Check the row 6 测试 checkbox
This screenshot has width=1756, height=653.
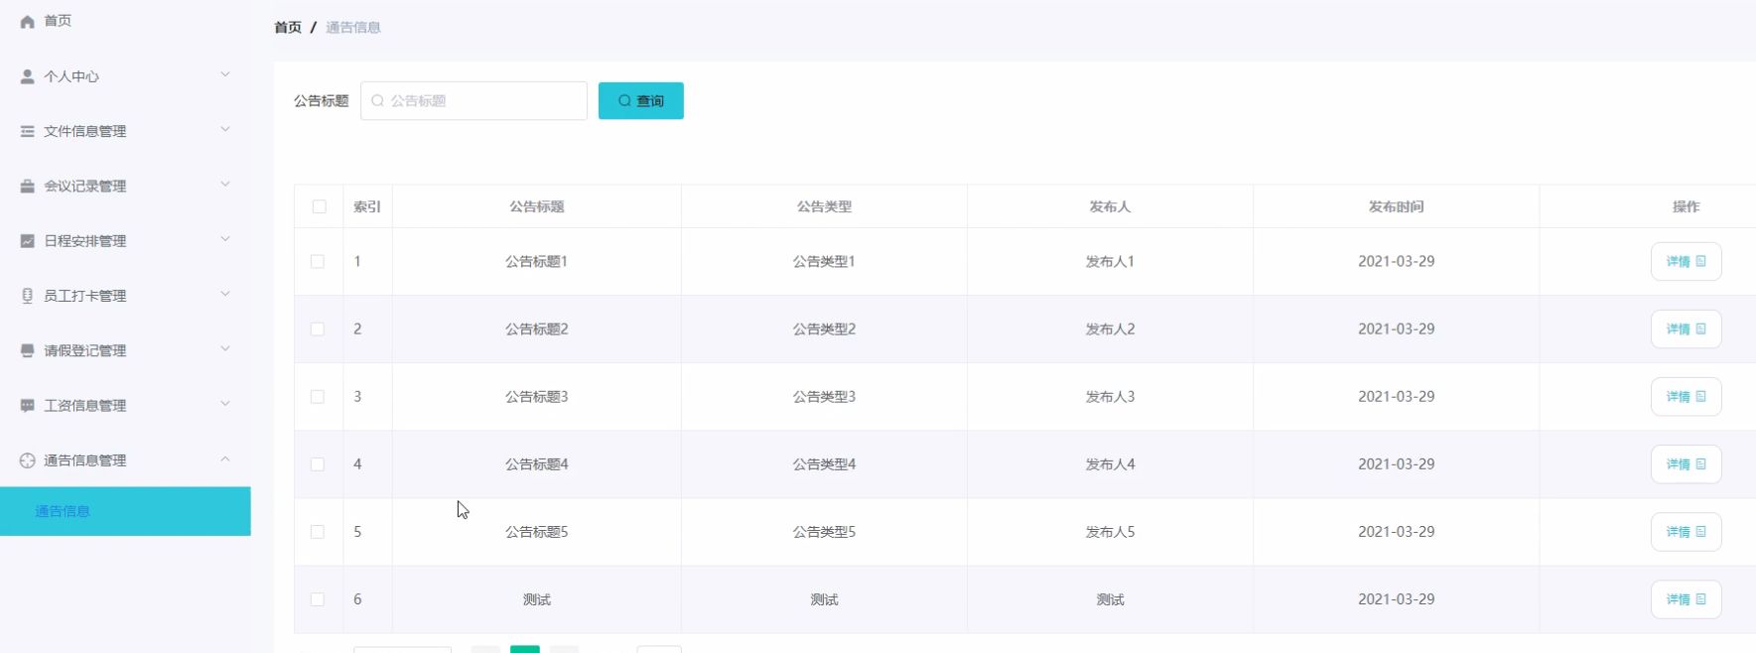pos(318,599)
